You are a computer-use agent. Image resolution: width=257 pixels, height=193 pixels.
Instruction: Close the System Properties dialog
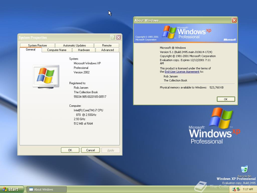(x=119, y=37)
